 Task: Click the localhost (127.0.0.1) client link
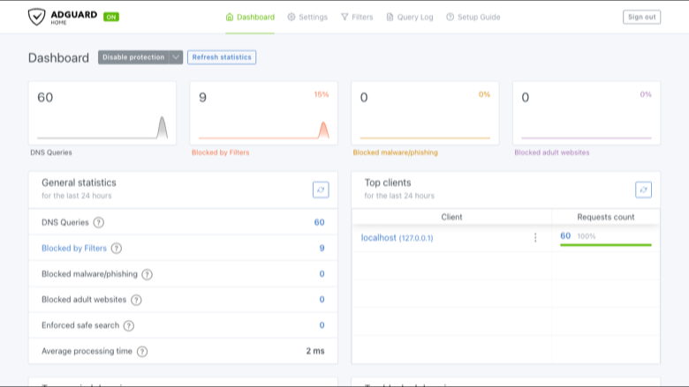397,237
